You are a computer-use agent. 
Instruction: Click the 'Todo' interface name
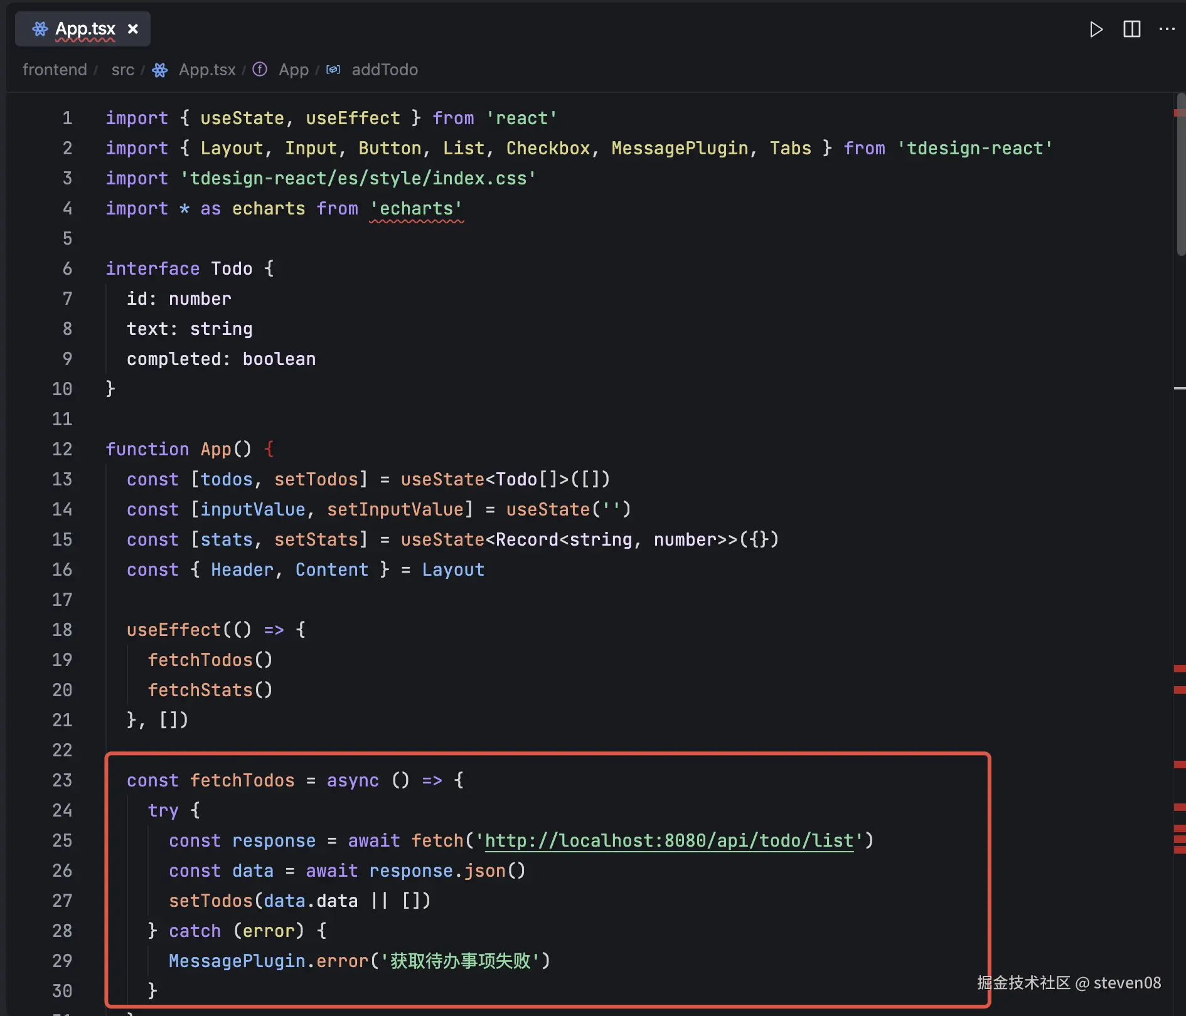[x=232, y=268]
